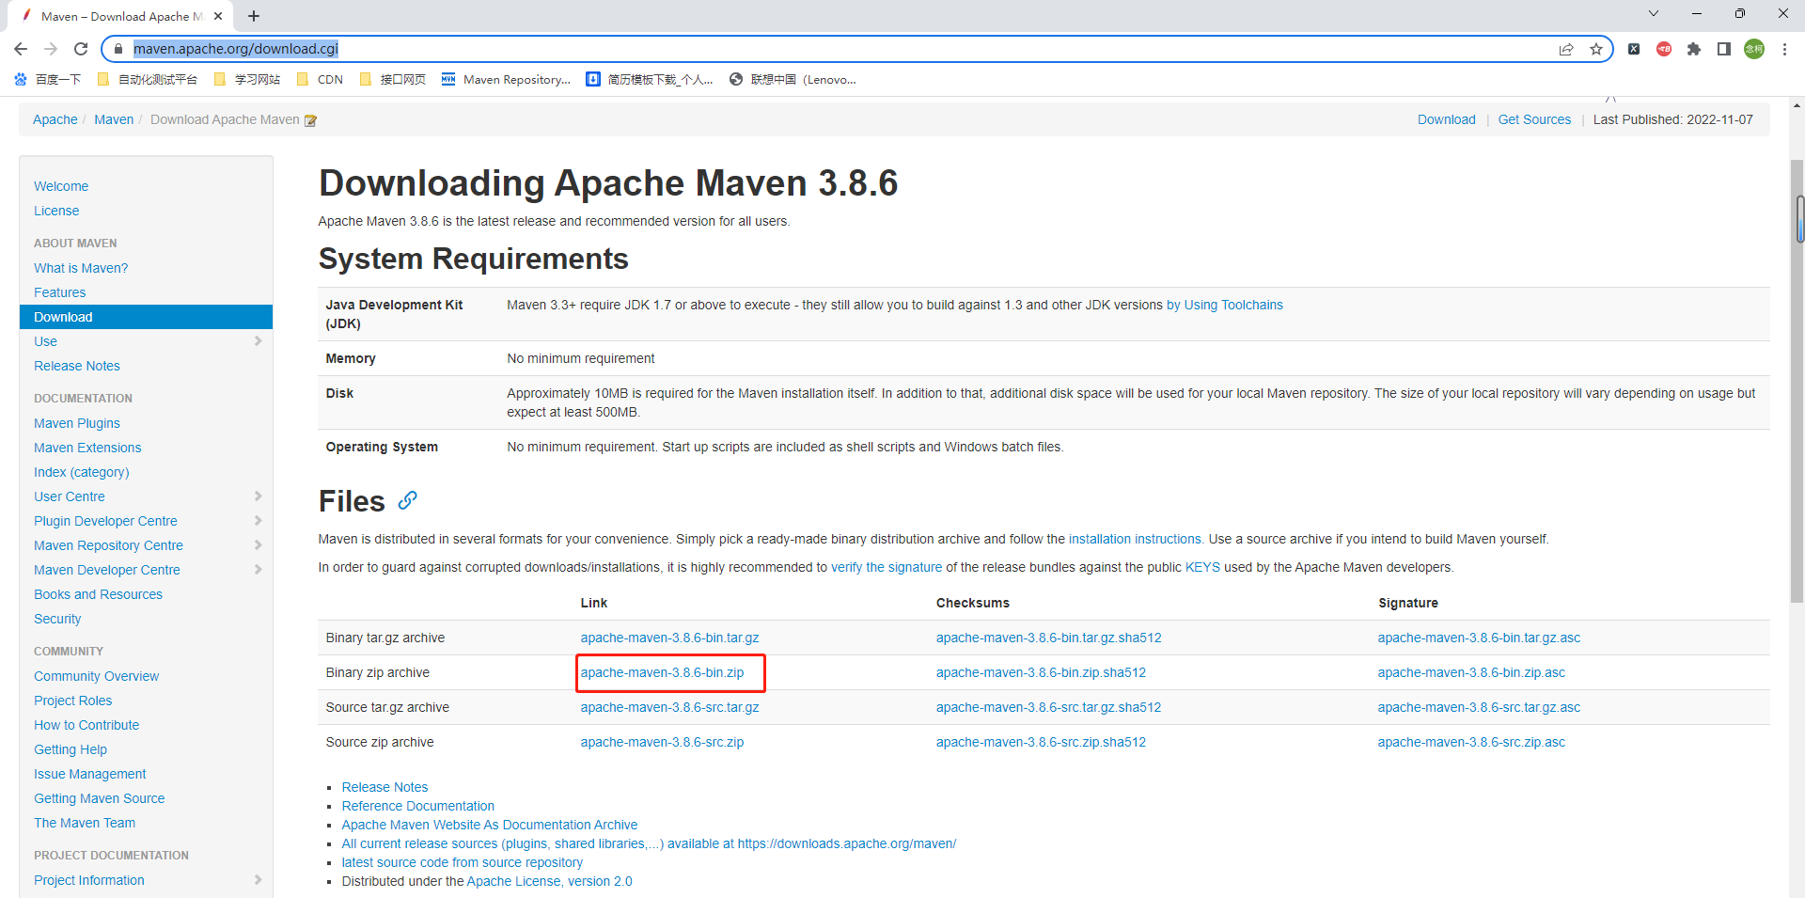This screenshot has height=898, width=1805.
Task: Click the red extension icon in toolbar
Action: 1664,49
